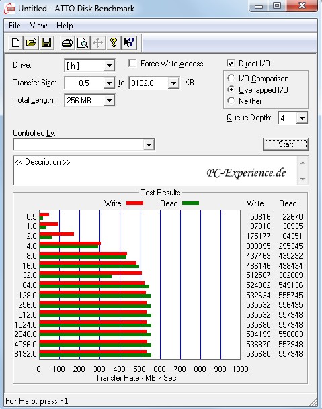Open the View menu
Screen dimensions: 322x409
tap(38, 26)
